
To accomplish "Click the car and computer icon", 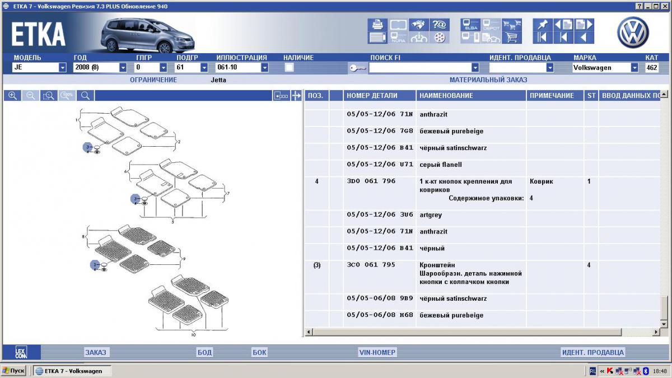I will (x=491, y=38).
